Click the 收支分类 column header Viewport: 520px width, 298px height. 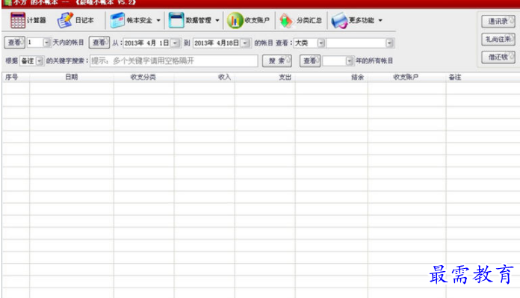pyautogui.click(x=143, y=77)
